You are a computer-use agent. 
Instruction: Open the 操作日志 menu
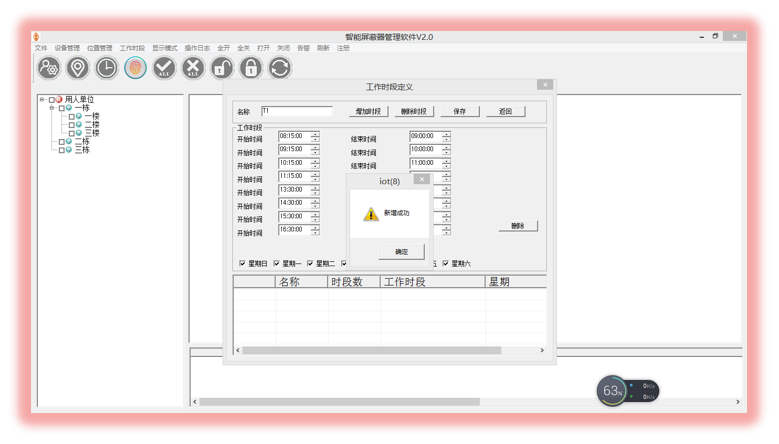pyautogui.click(x=197, y=48)
